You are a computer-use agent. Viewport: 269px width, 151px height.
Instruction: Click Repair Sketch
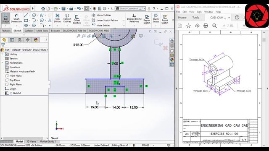pyautogui.click(x=147, y=19)
